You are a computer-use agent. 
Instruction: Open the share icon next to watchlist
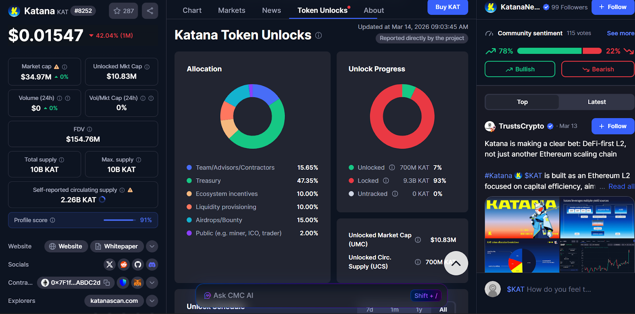[150, 11]
